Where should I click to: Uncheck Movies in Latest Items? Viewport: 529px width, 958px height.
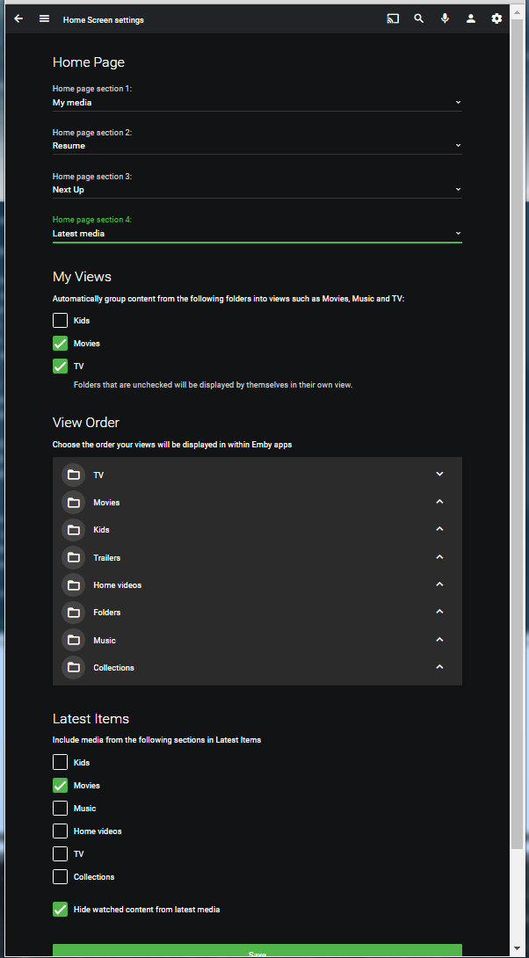(60, 785)
